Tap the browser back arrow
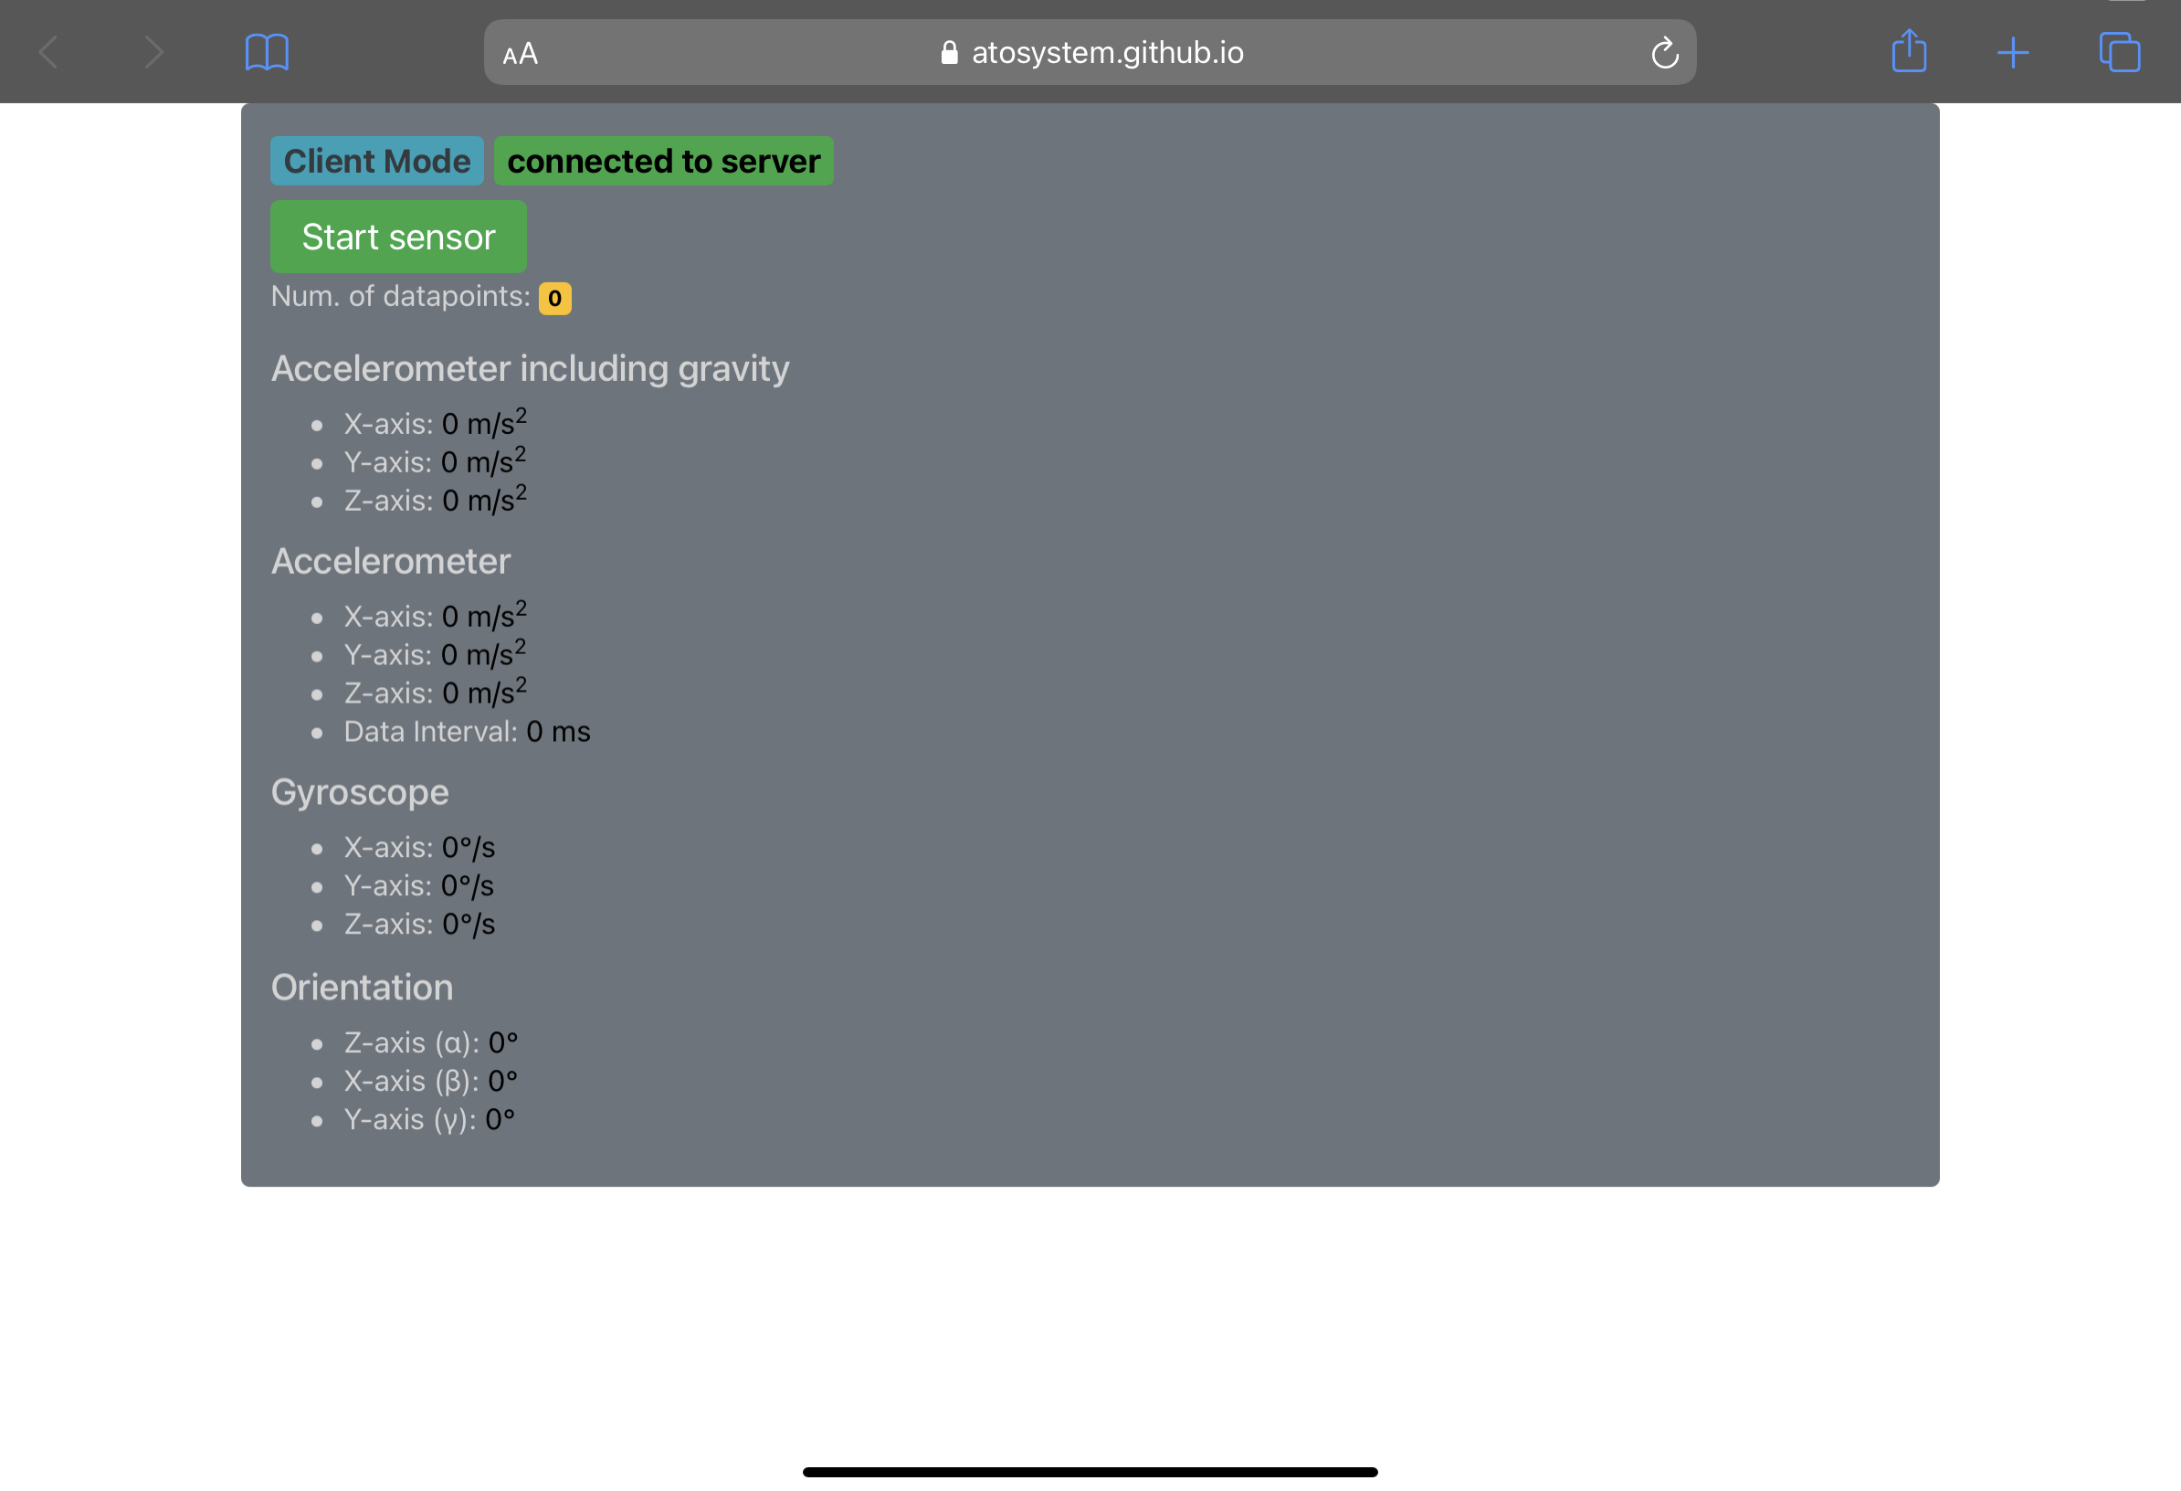This screenshot has width=2181, height=1491. [x=48, y=53]
